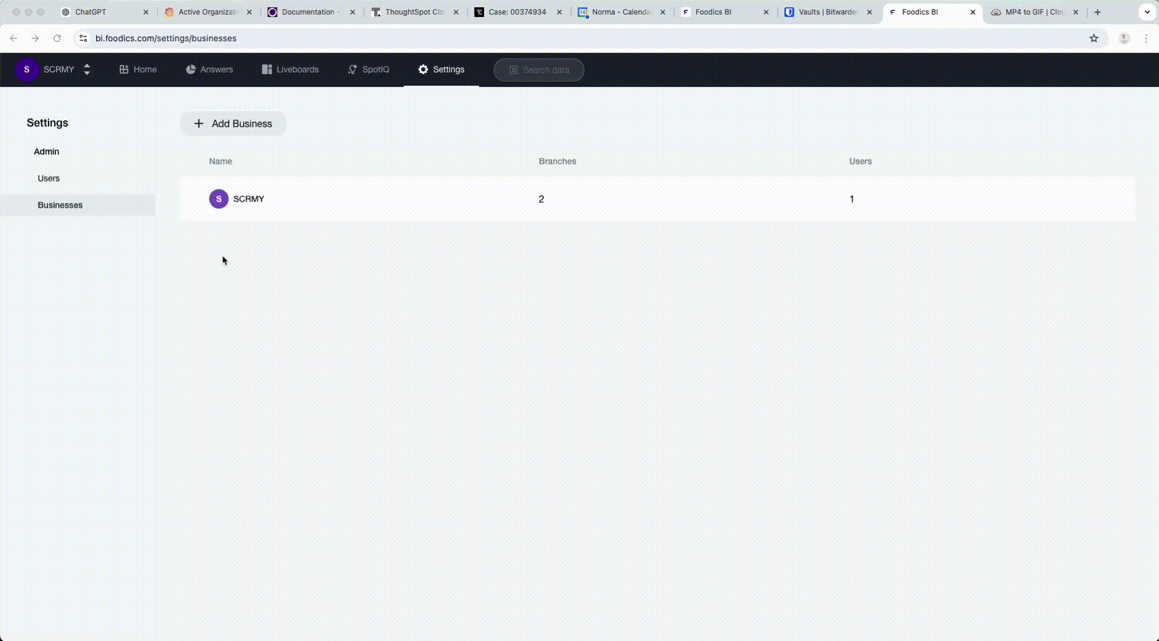
Task: Select Businesses in the settings sidebar
Action: [x=60, y=205]
